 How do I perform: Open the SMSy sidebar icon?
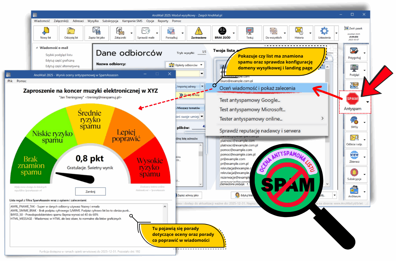pyautogui.click(x=354, y=122)
